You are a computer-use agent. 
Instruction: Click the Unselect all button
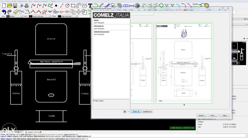coord(147,111)
